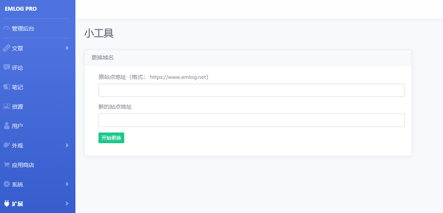The image size is (443, 213).
Task: Click the comment bubble icon for 评论
Action: (6, 67)
